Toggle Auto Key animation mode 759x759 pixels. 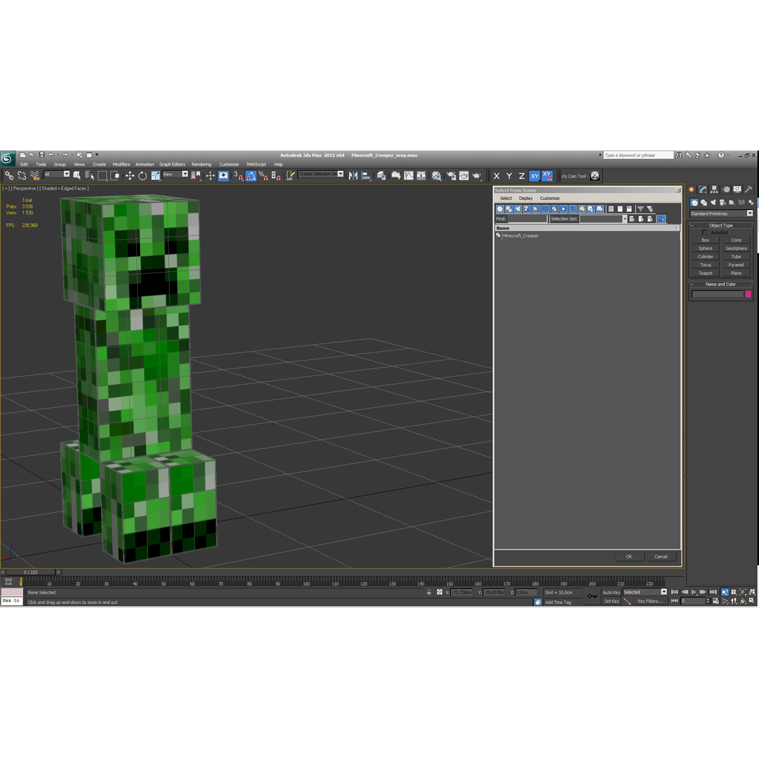[611, 592]
